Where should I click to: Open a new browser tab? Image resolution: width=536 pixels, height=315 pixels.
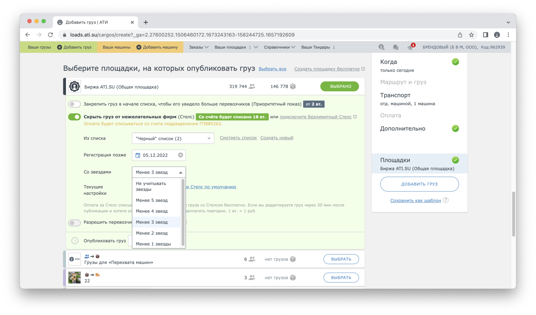(146, 22)
